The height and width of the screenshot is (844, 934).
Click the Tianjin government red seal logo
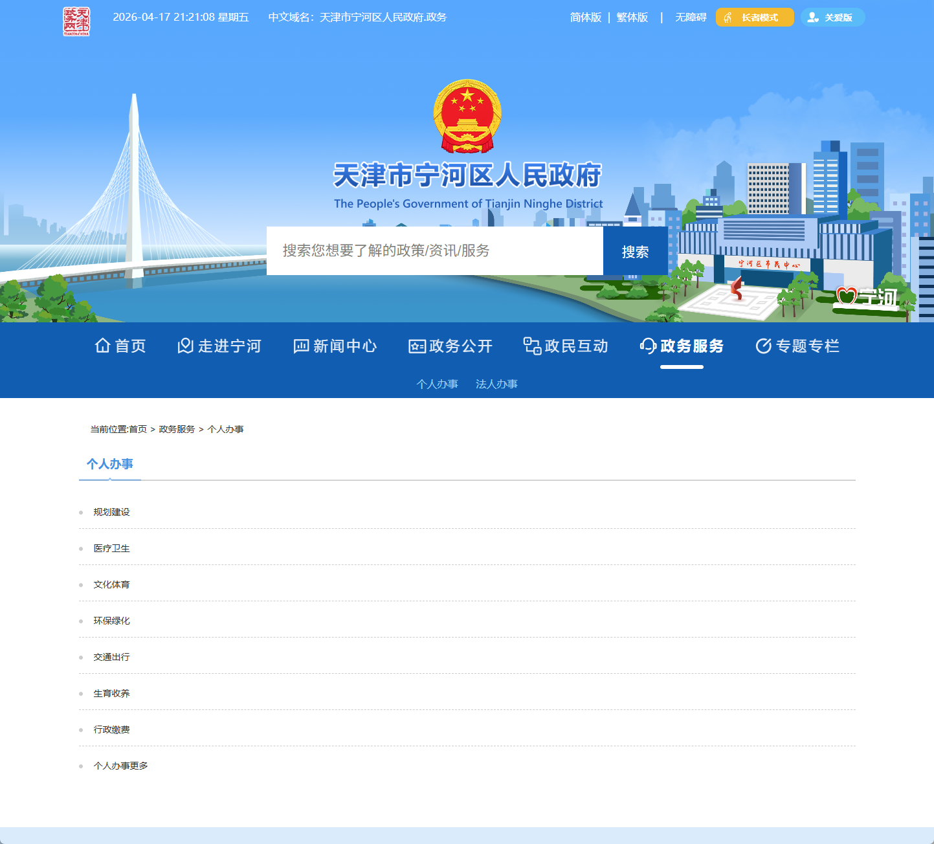76,17
